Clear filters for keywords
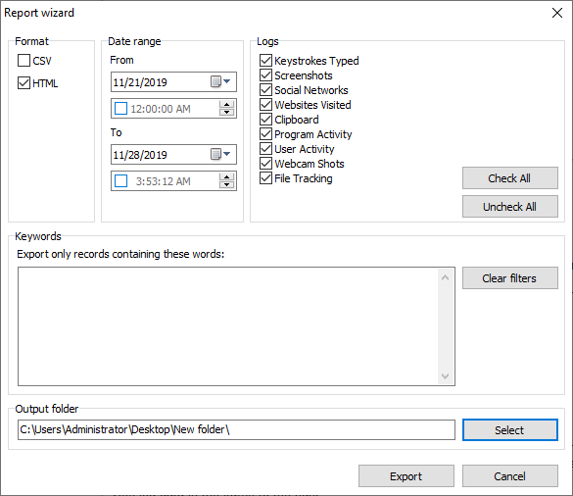This screenshot has height=496, width=573. click(510, 278)
